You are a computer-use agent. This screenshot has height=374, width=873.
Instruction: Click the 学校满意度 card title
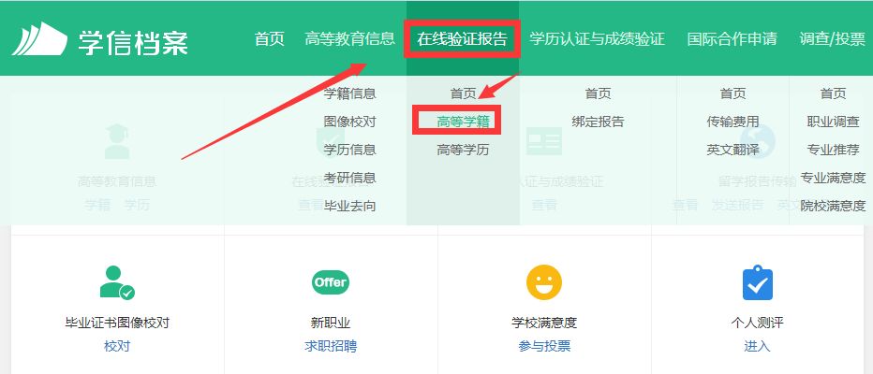coord(544,323)
